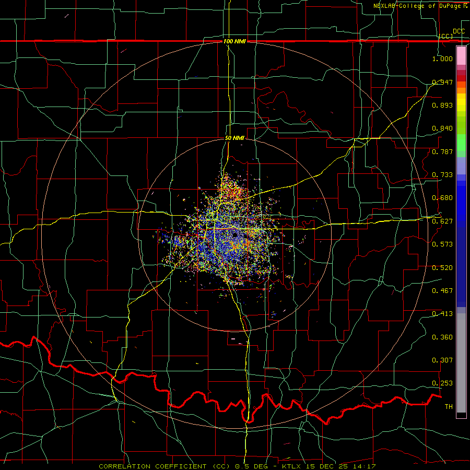
Task: Select the 0.947 legend value
Action: [442, 82]
